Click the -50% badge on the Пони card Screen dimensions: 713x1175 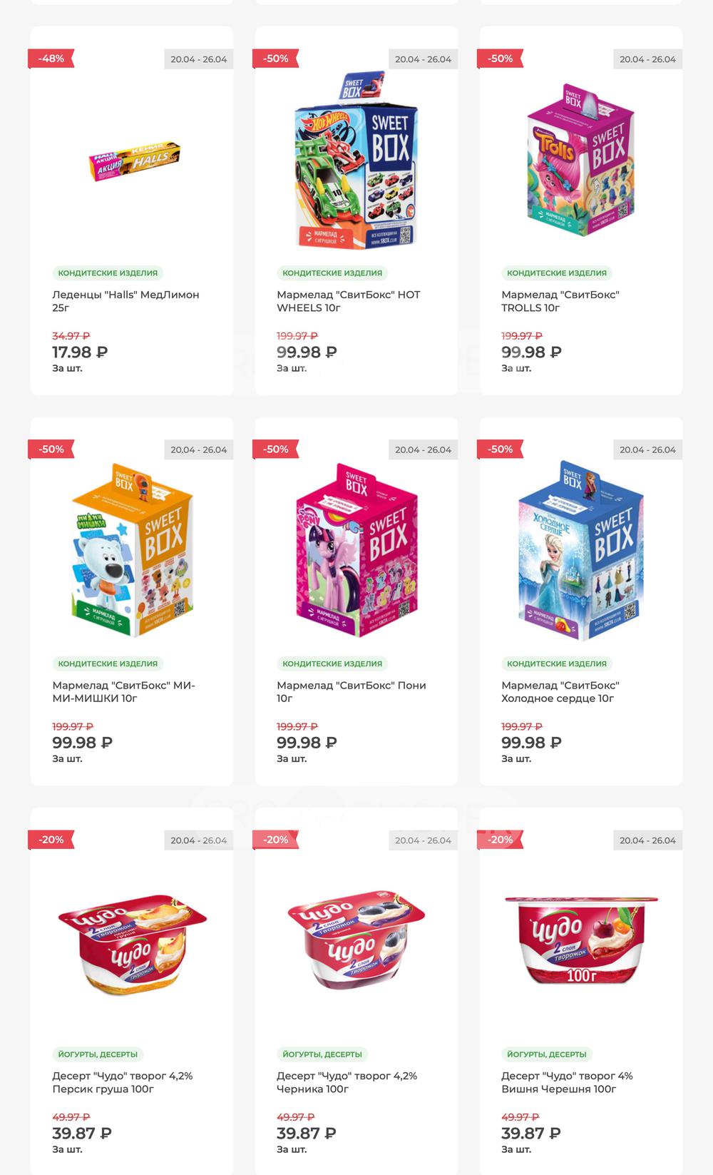tap(275, 449)
